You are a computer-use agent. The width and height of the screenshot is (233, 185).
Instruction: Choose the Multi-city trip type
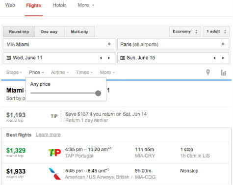click(79, 32)
